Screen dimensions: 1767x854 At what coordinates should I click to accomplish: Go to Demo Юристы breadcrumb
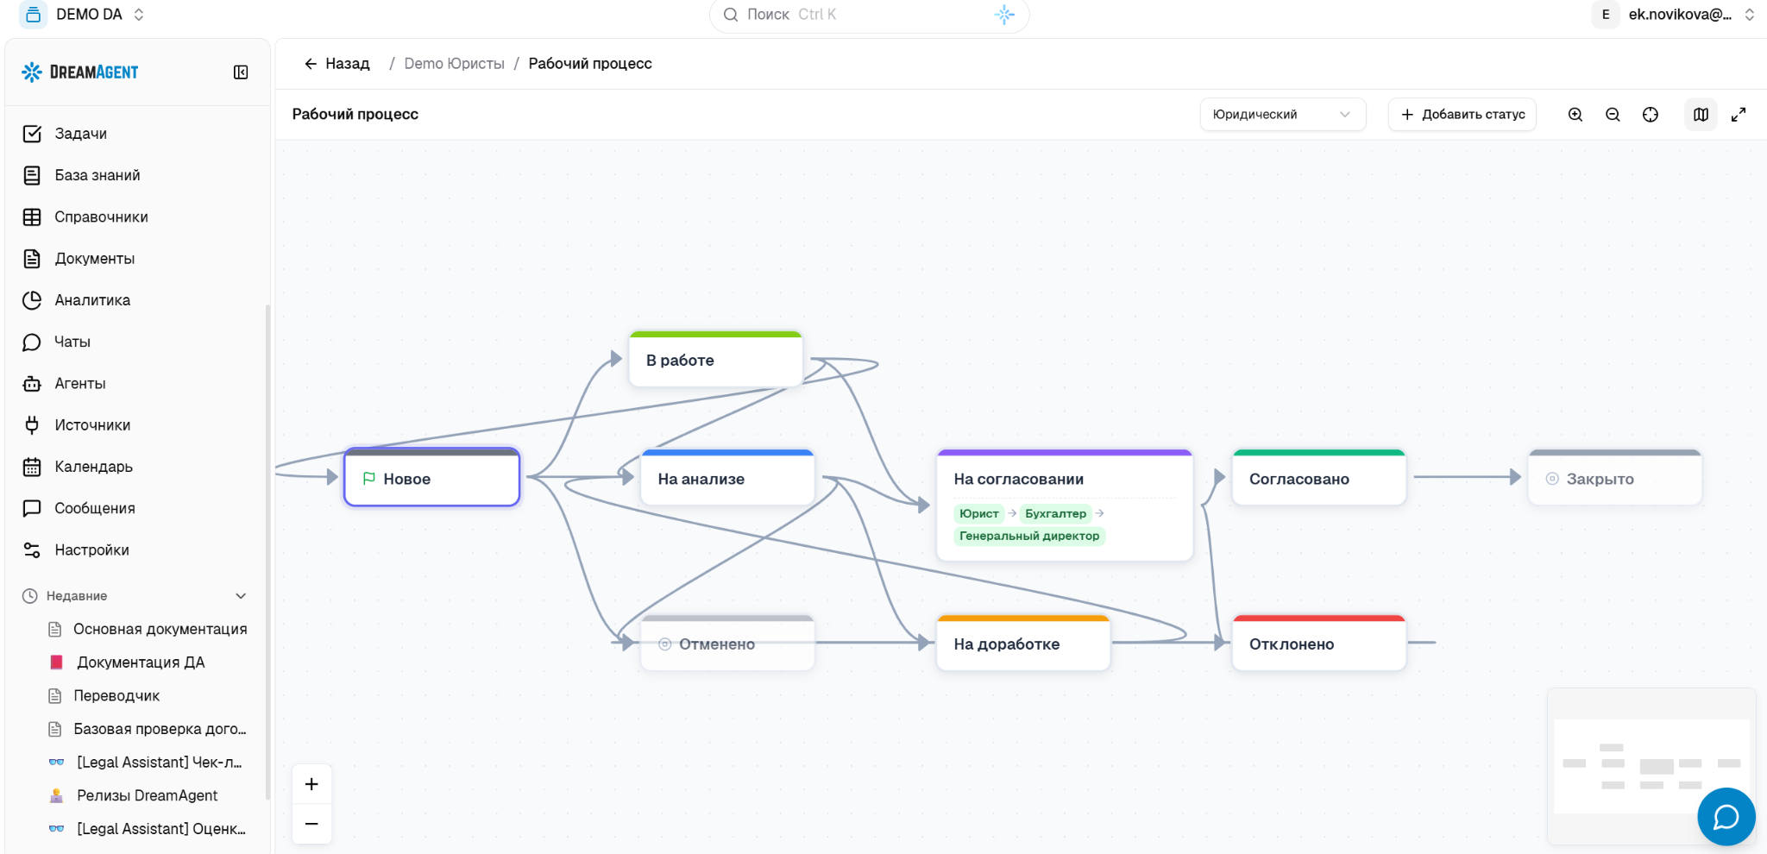454,64
